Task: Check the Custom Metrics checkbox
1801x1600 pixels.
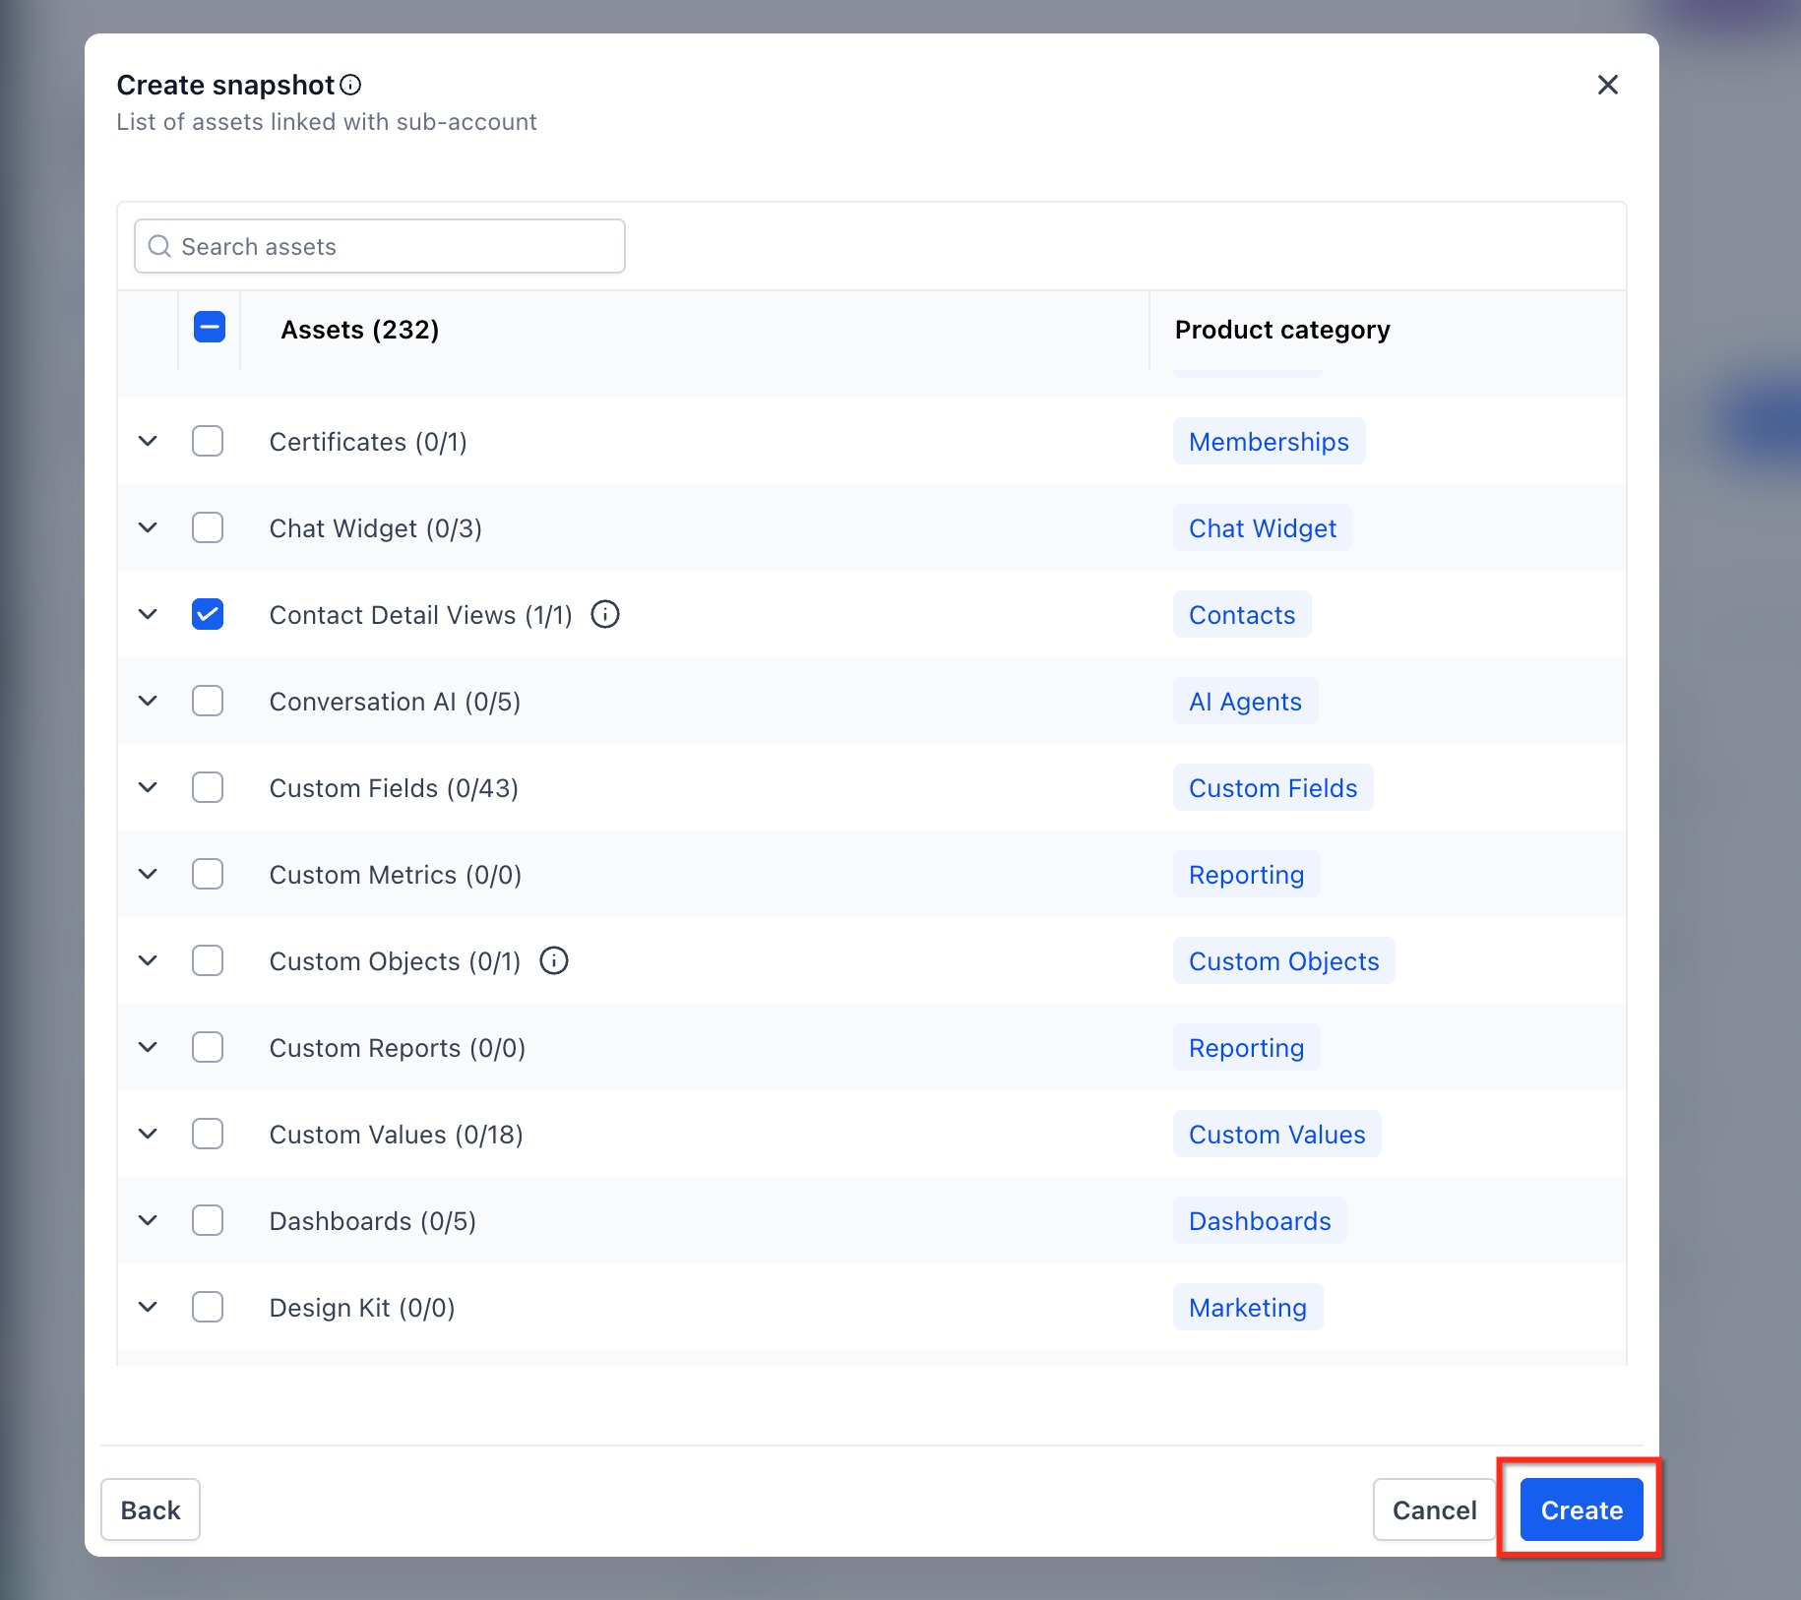Action: [x=208, y=874]
